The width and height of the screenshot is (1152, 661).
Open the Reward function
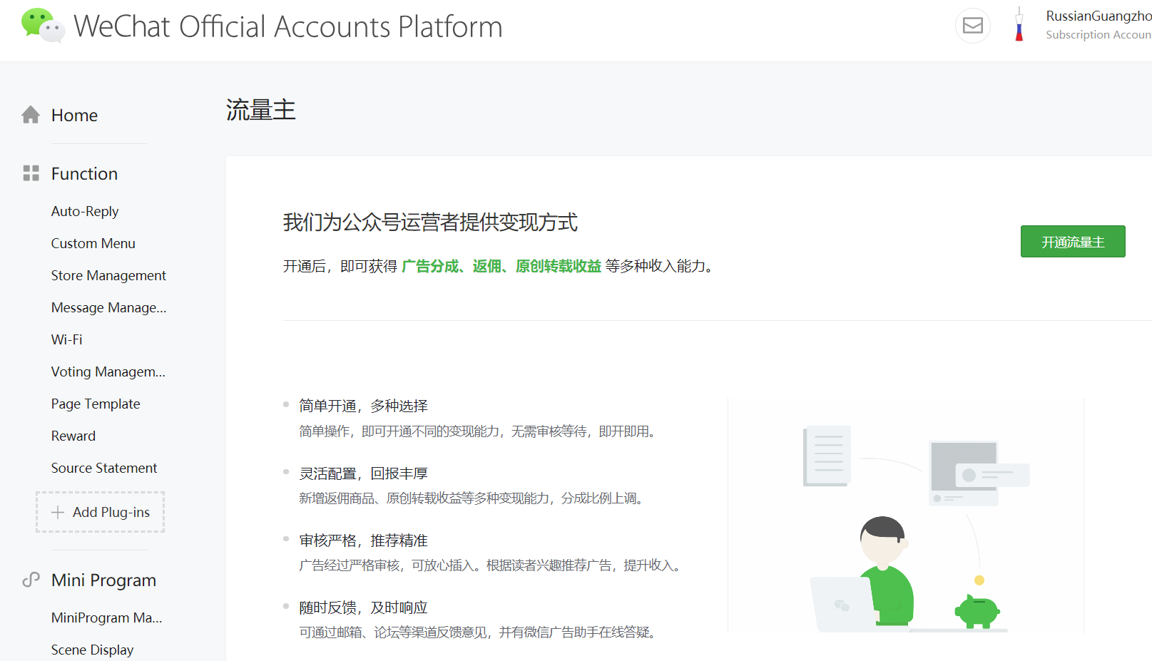pos(73,436)
